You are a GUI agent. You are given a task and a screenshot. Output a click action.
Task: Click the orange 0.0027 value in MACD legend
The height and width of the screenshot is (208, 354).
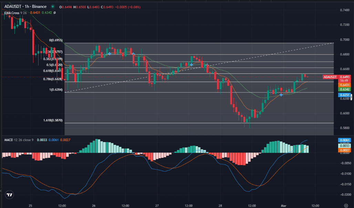pos(65,140)
